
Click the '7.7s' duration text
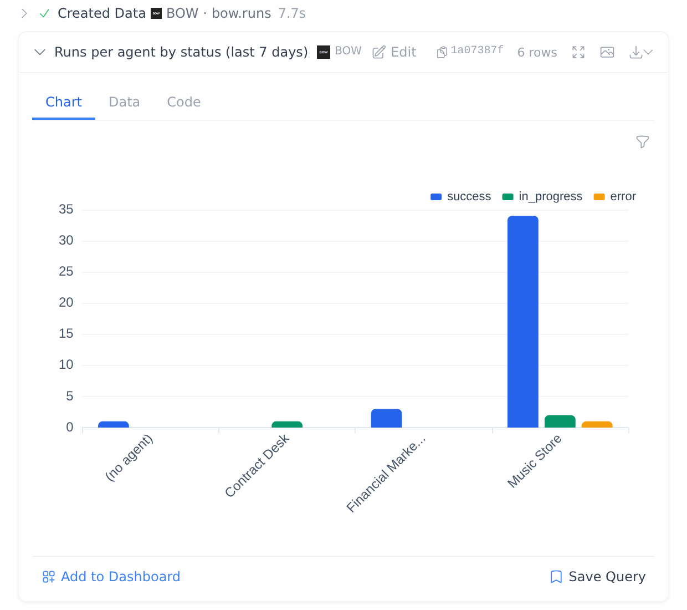[292, 13]
